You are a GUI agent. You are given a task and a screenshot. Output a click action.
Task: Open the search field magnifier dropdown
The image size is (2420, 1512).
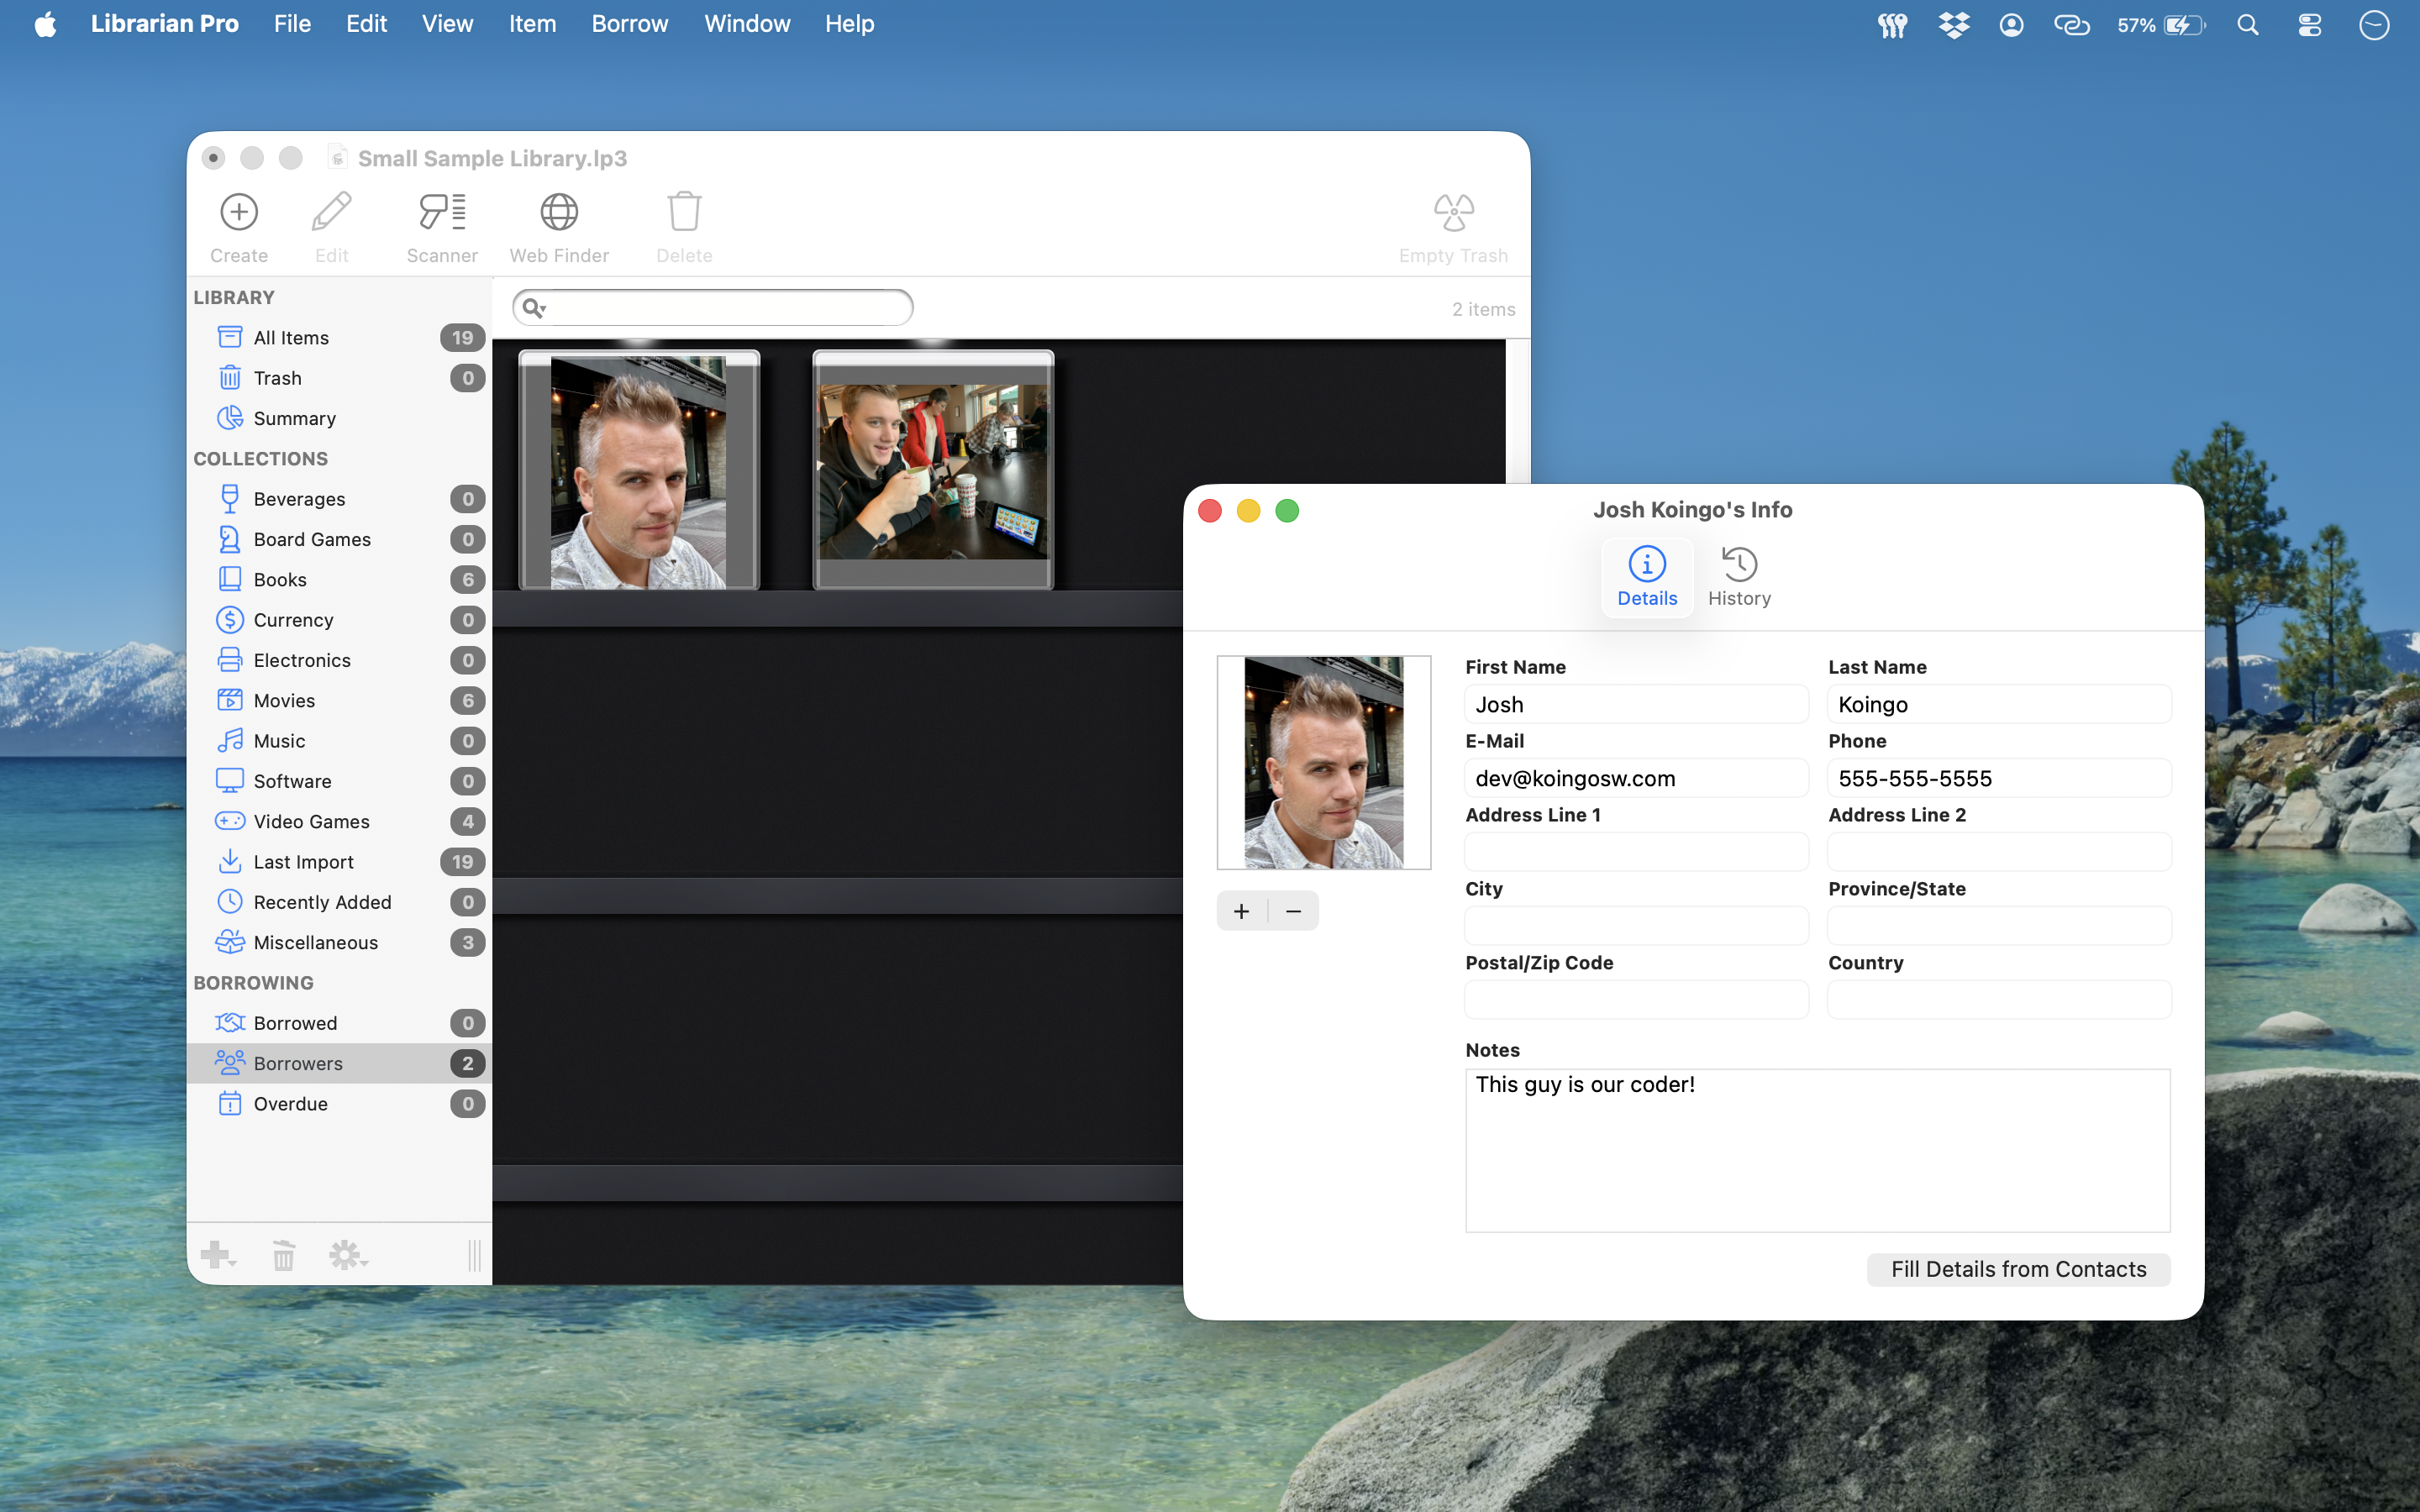tap(534, 308)
